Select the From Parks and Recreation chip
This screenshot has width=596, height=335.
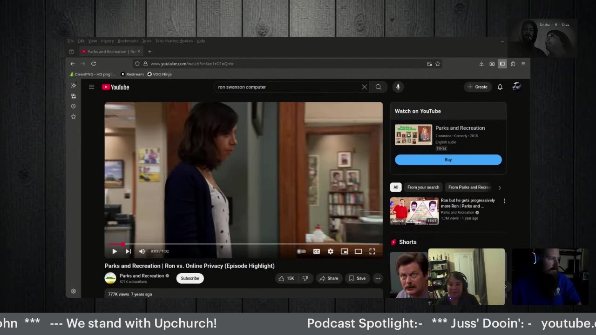469,188
